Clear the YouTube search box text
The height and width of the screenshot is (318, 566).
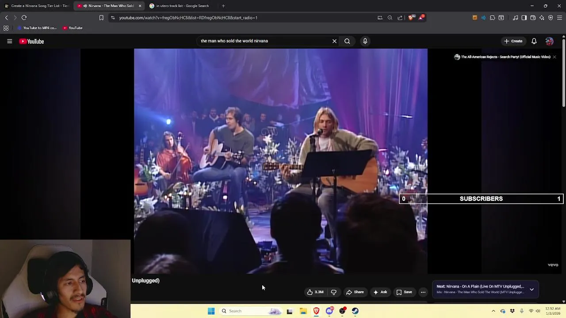tap(334, 41)
